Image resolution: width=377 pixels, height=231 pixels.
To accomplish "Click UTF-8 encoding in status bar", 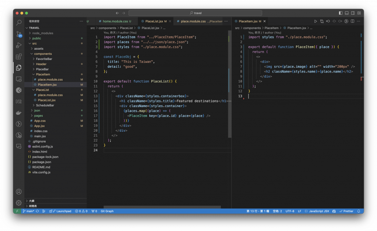I will [x=290, y=211].
